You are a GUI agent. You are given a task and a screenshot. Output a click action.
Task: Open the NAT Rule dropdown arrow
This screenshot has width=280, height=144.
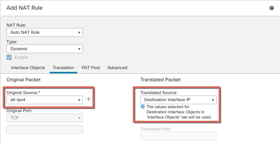pyautogui.click(x=79, y=32)
